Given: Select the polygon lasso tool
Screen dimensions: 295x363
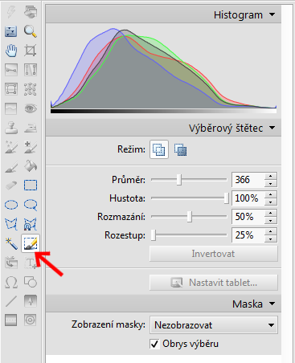Looking at the screenshot, I should (11, 224).
